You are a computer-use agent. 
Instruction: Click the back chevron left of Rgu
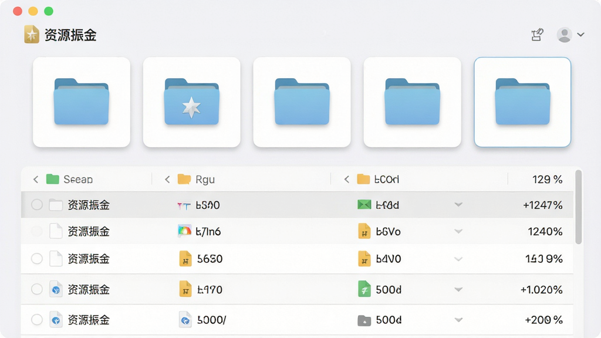click(x=167, y=180)
